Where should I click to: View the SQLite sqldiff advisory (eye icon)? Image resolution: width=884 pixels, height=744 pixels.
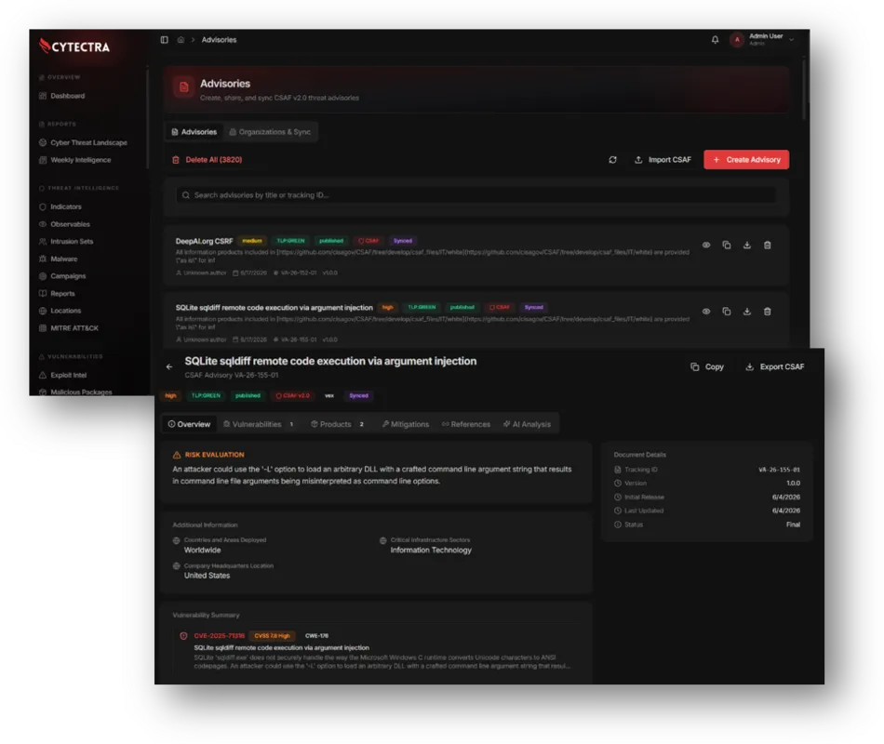[x=706, y=312]
